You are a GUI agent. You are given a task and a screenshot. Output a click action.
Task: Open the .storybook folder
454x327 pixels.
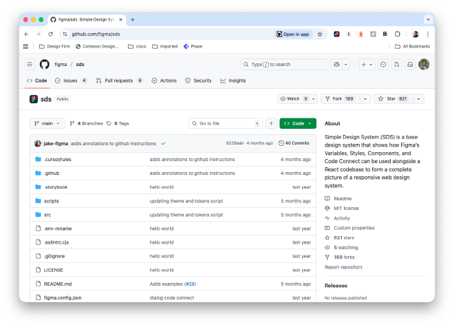56,187
